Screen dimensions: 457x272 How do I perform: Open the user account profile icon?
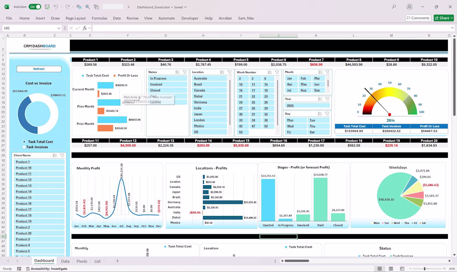tap(409, 7)
